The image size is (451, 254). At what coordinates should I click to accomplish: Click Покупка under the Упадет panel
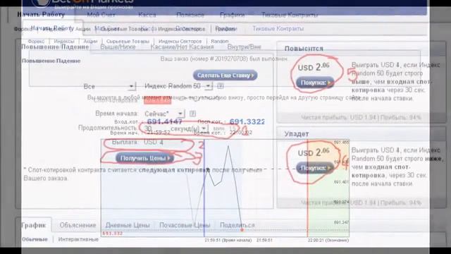pyautogui.click(x=315, y=168)
